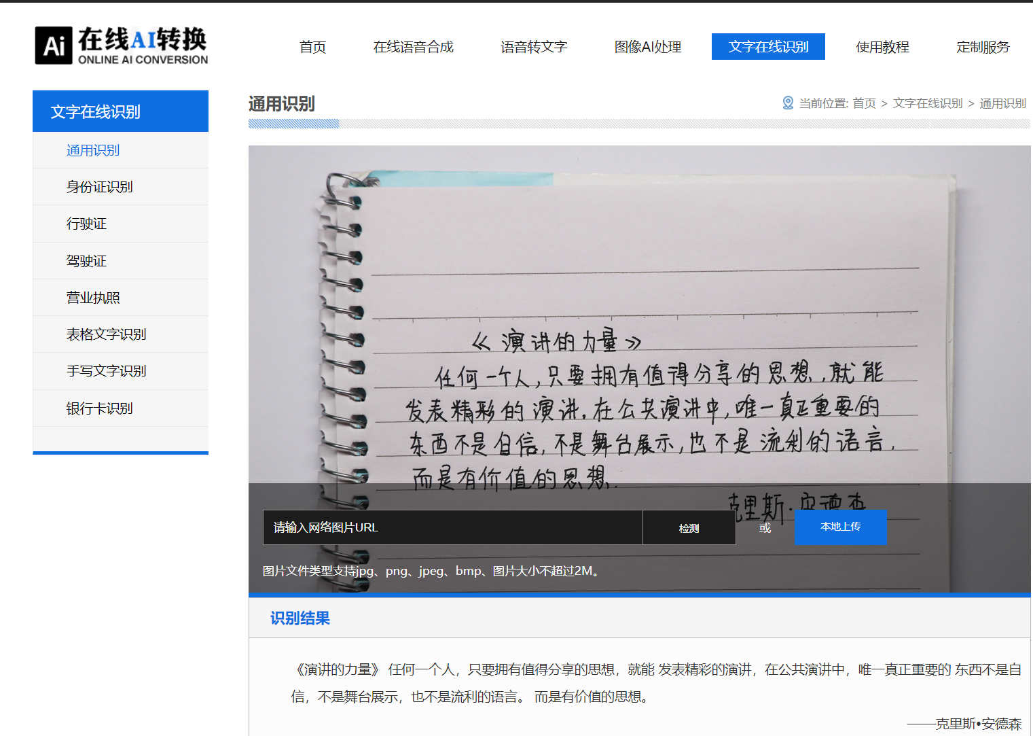1033x736 pixels.
Task: Click the 识别结果 heading
Action: [x=300, y=618]
